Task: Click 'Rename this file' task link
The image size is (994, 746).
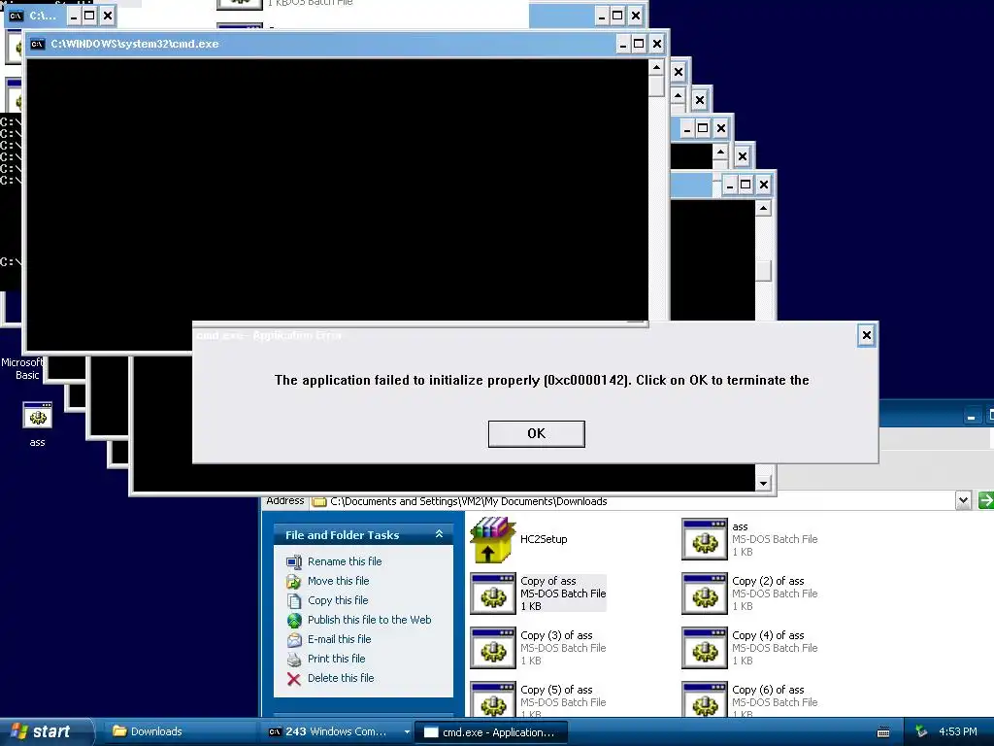Action: coord(345,561)
